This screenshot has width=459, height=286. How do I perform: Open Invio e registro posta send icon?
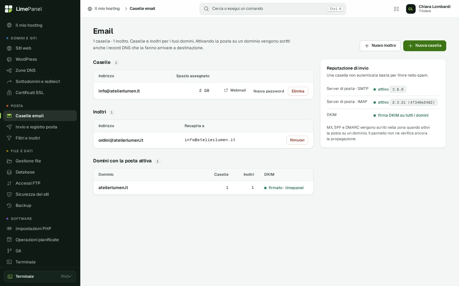[x=9, y=127]
